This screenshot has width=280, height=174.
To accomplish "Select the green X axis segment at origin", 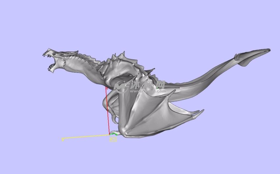I will 114,133.
